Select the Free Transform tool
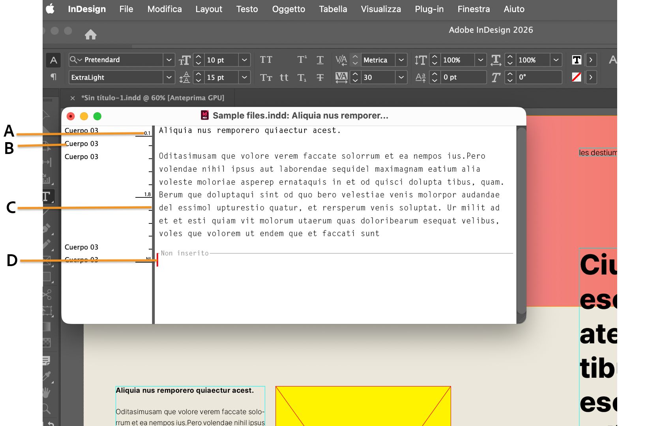659x426 pixels. (47, 311)
